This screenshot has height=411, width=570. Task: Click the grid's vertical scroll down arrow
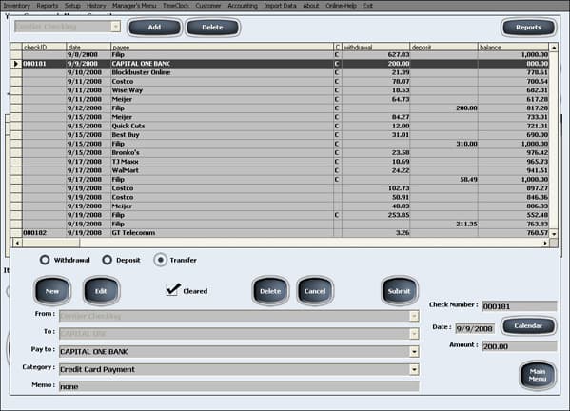coord(554,234)
